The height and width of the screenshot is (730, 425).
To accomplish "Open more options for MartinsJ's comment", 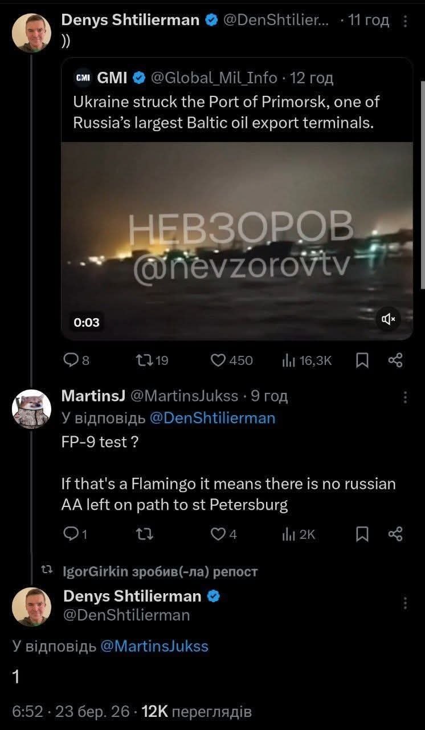I will 405,396.
